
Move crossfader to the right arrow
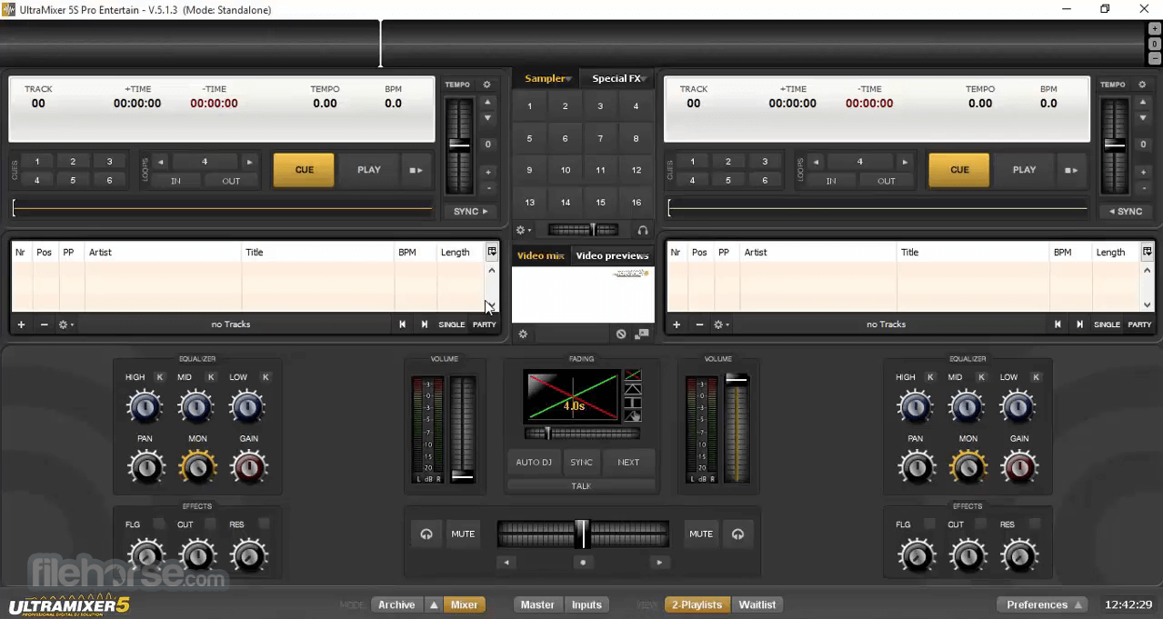659,563
